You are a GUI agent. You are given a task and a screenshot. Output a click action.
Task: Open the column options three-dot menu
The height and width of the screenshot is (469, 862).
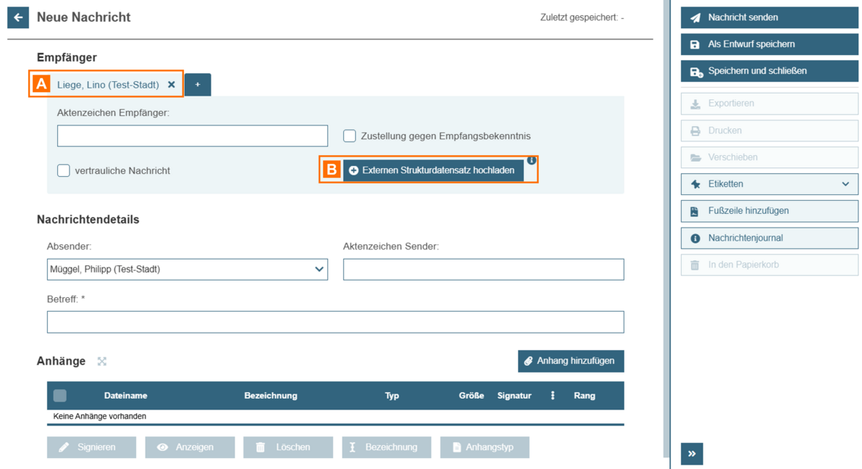click(553, 396)
